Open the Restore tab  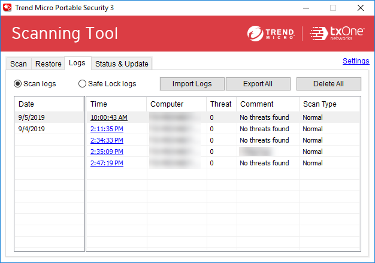coord(48,64)
